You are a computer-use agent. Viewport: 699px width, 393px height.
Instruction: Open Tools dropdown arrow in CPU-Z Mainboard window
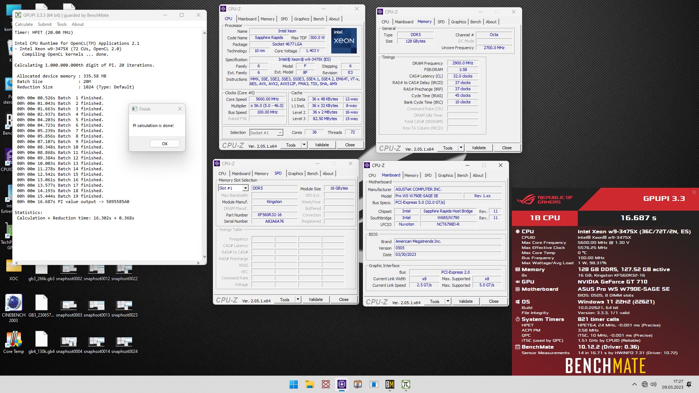pos(448,301)
